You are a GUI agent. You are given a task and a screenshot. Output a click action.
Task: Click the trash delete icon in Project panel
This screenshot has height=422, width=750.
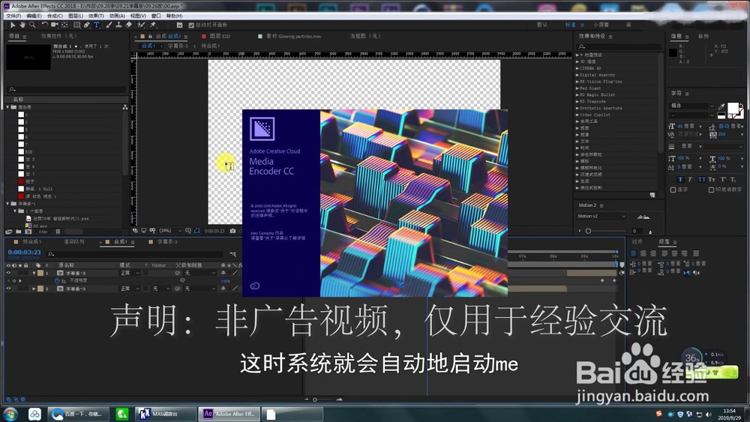click(x=58, y=232)
